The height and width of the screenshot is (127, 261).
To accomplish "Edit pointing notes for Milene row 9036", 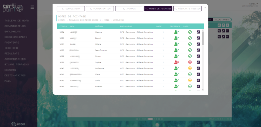I will click(198, 44).
